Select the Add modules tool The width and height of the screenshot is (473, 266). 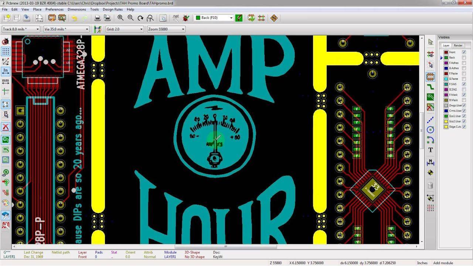click(x=431, y=77)
